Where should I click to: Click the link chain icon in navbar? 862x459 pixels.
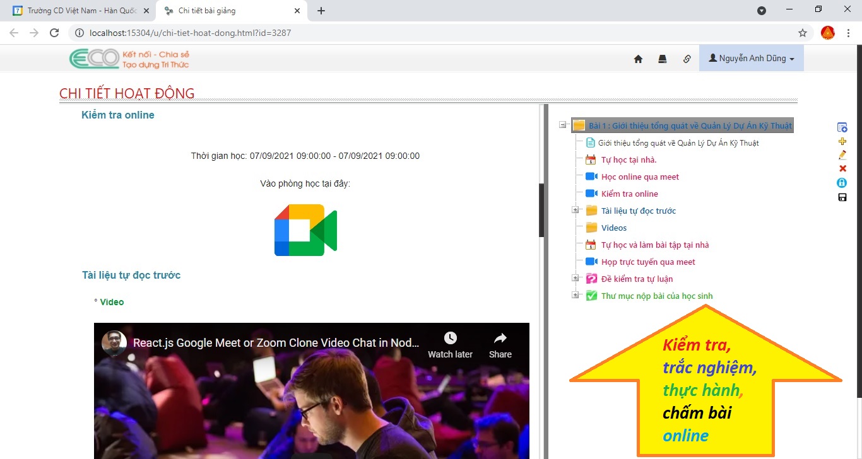click(687, 59)
